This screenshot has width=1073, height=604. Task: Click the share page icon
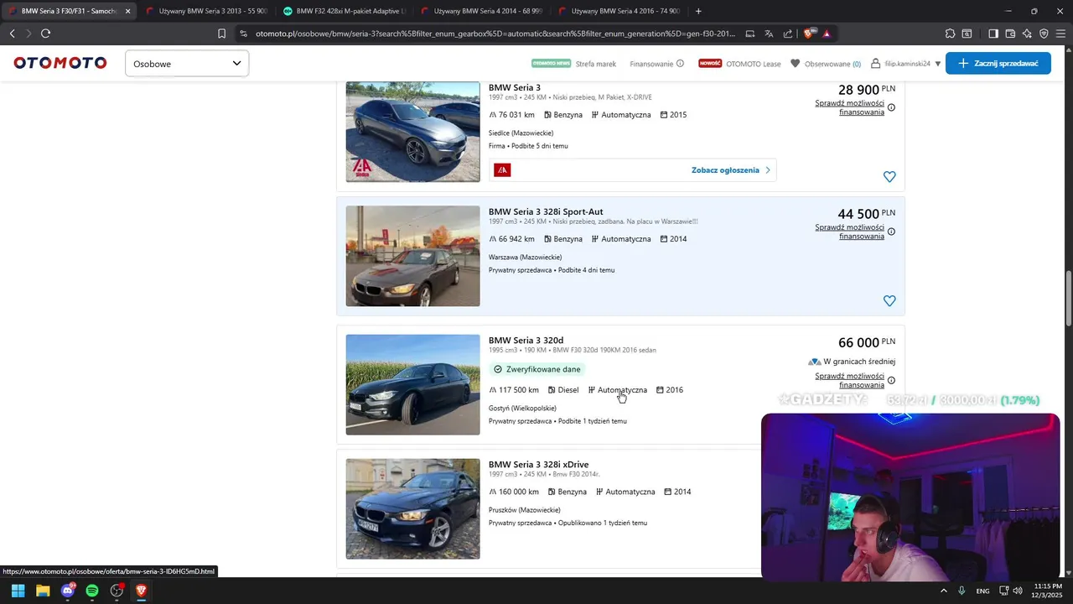787,34
